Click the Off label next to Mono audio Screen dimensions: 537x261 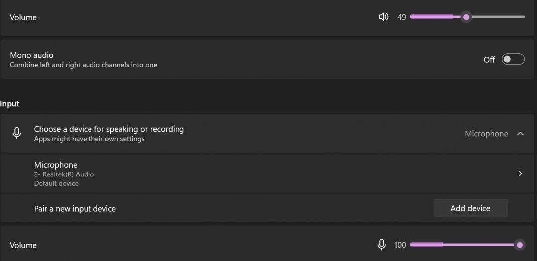(489, 60)
